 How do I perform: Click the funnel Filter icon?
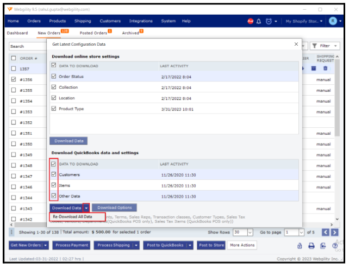tap(314, 46)
